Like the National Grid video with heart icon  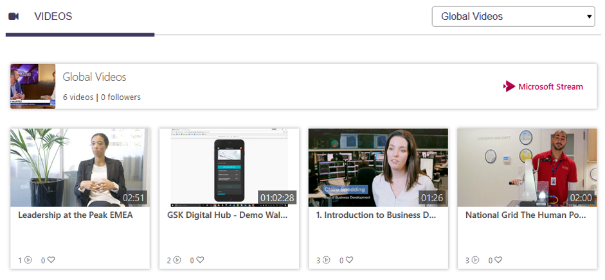(498, 260)
